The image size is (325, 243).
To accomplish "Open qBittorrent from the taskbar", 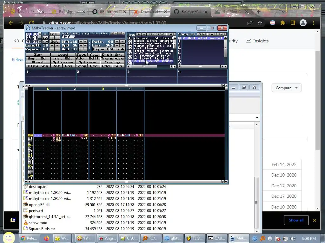I will click(x=174, y=238).
